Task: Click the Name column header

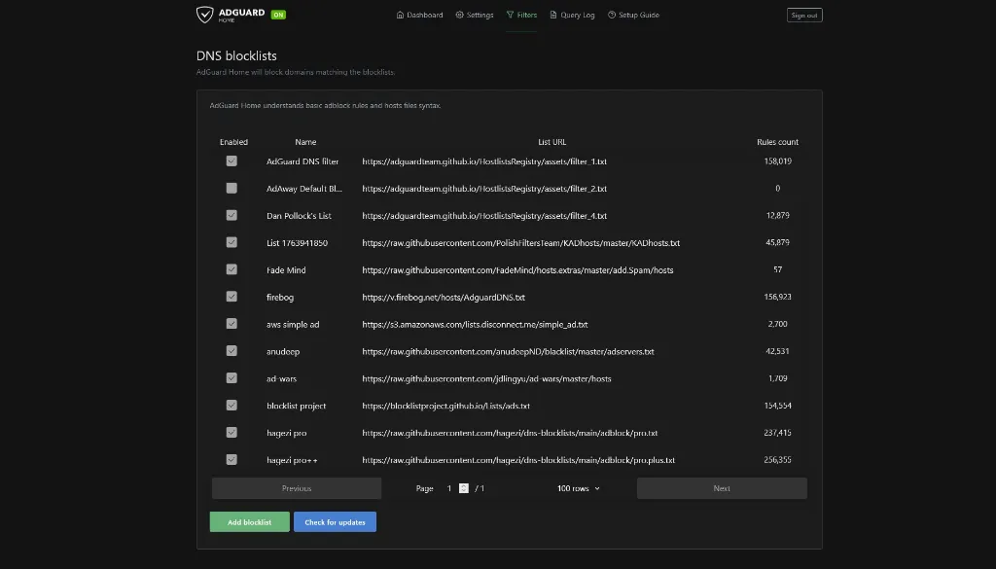Action: point(305,142)
